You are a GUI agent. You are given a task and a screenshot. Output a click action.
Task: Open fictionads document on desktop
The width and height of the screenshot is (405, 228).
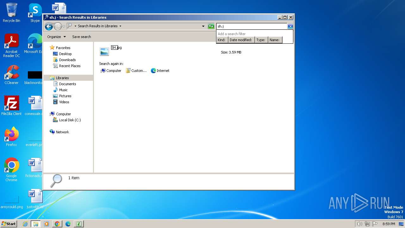(x=34, y=168)
